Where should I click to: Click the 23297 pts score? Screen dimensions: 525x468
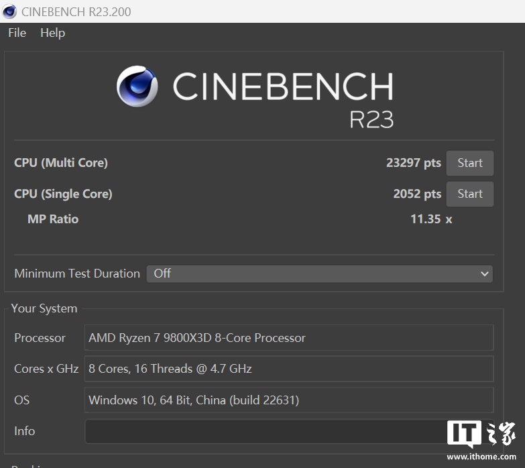coord(414,163)
